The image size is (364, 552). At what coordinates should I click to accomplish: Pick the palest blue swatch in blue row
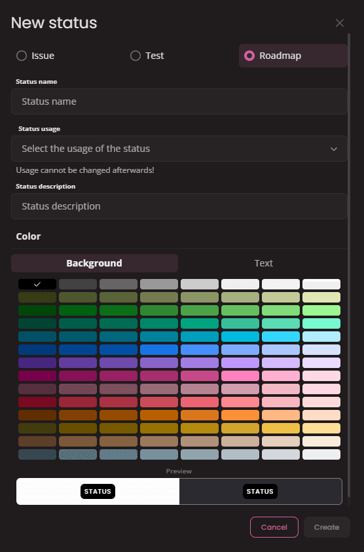321,350
